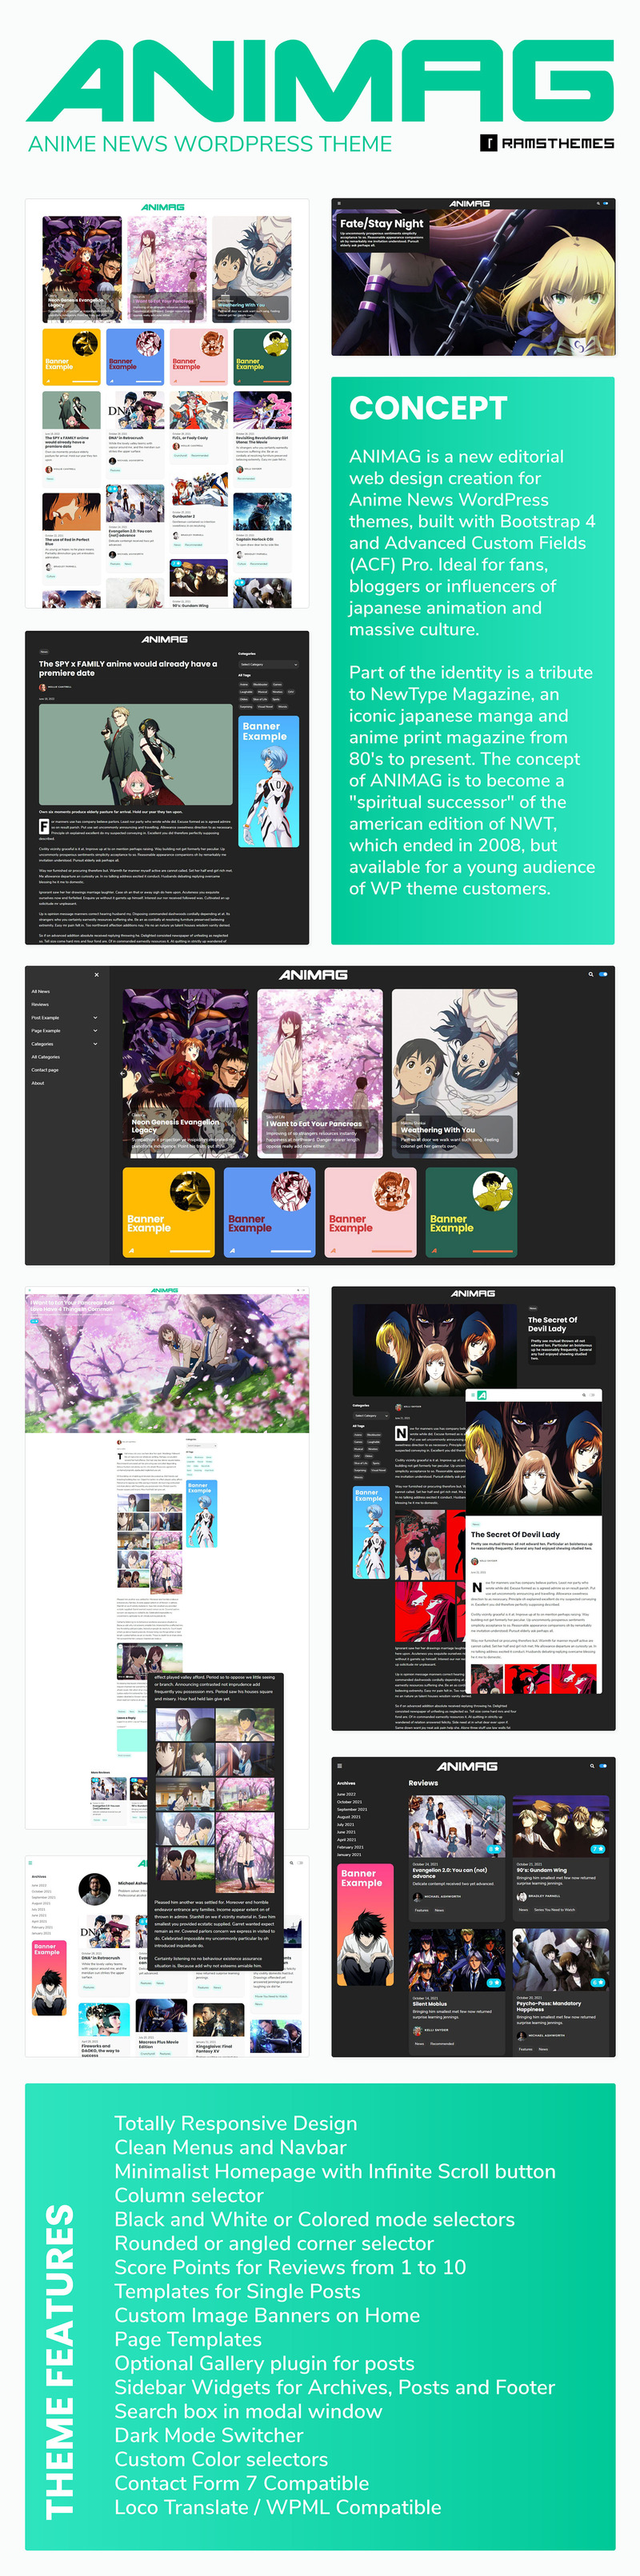Open Select Category dropdown on SPY x FAMILY post
640x2576 pixels.
[268, 664]
